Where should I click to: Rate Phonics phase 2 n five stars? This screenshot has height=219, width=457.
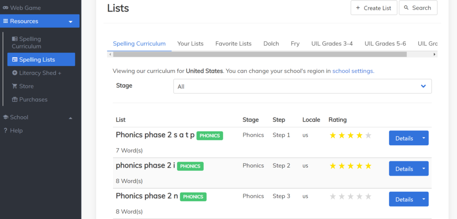[368, 197]
